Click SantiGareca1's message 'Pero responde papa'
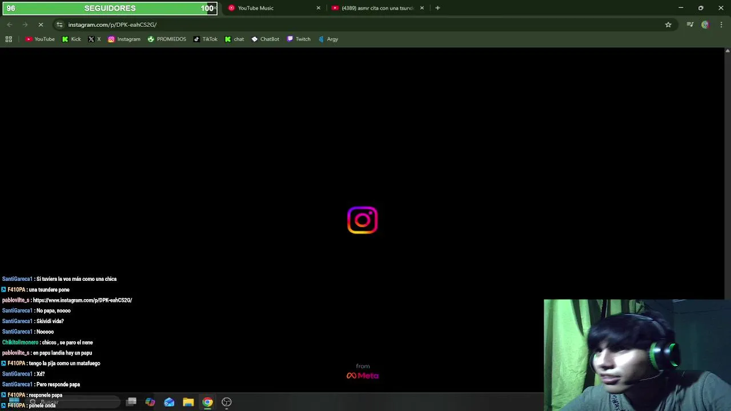 point(58,385)
